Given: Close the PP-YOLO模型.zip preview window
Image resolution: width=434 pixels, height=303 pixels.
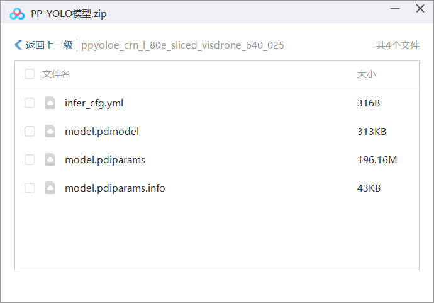Looking at the screenshot, I should tap(420, 9).
